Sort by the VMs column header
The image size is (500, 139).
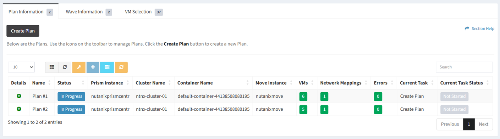point(307,83)
